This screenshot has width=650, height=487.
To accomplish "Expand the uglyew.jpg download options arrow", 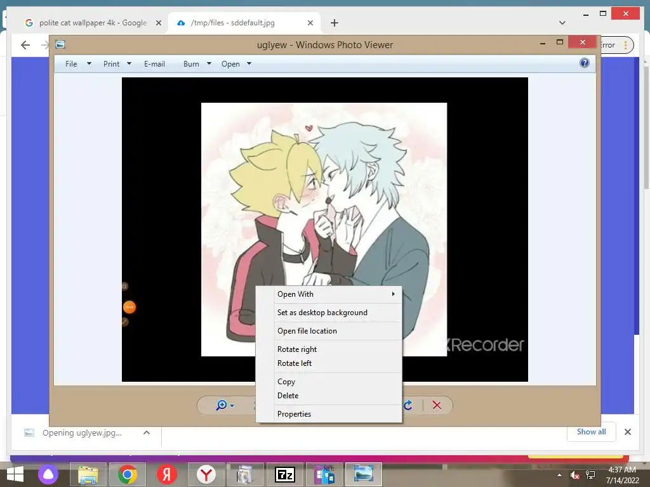I will (x=147, y=432).
